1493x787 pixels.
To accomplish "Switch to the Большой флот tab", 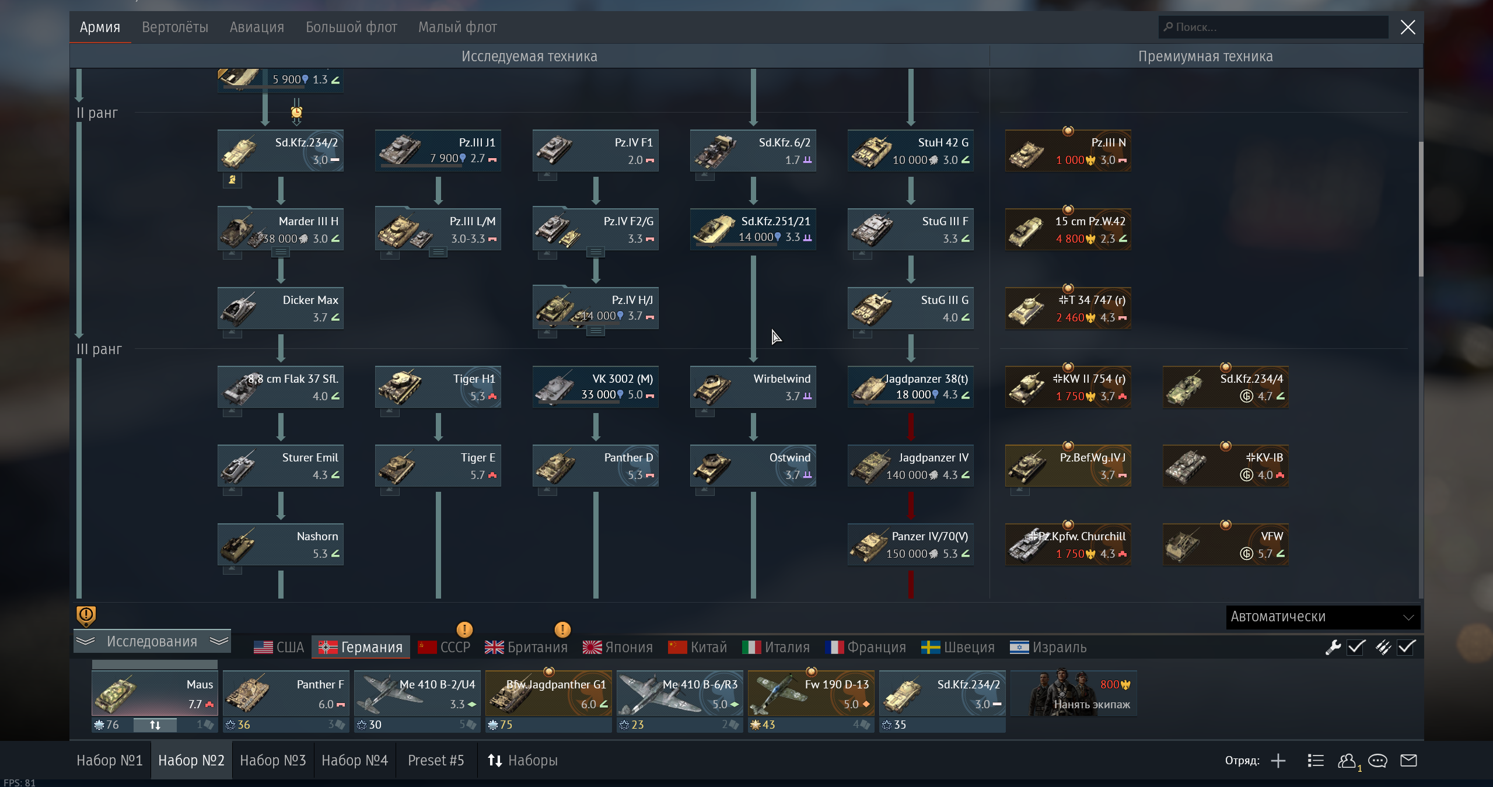I will (351, 27).
